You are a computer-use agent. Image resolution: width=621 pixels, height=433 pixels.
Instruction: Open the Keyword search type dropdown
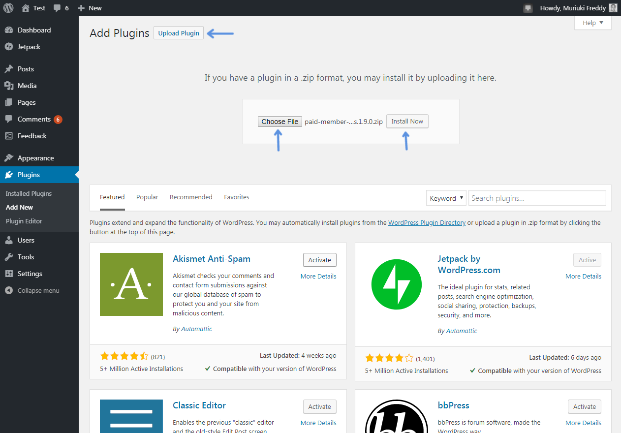[x=446, y=198]
